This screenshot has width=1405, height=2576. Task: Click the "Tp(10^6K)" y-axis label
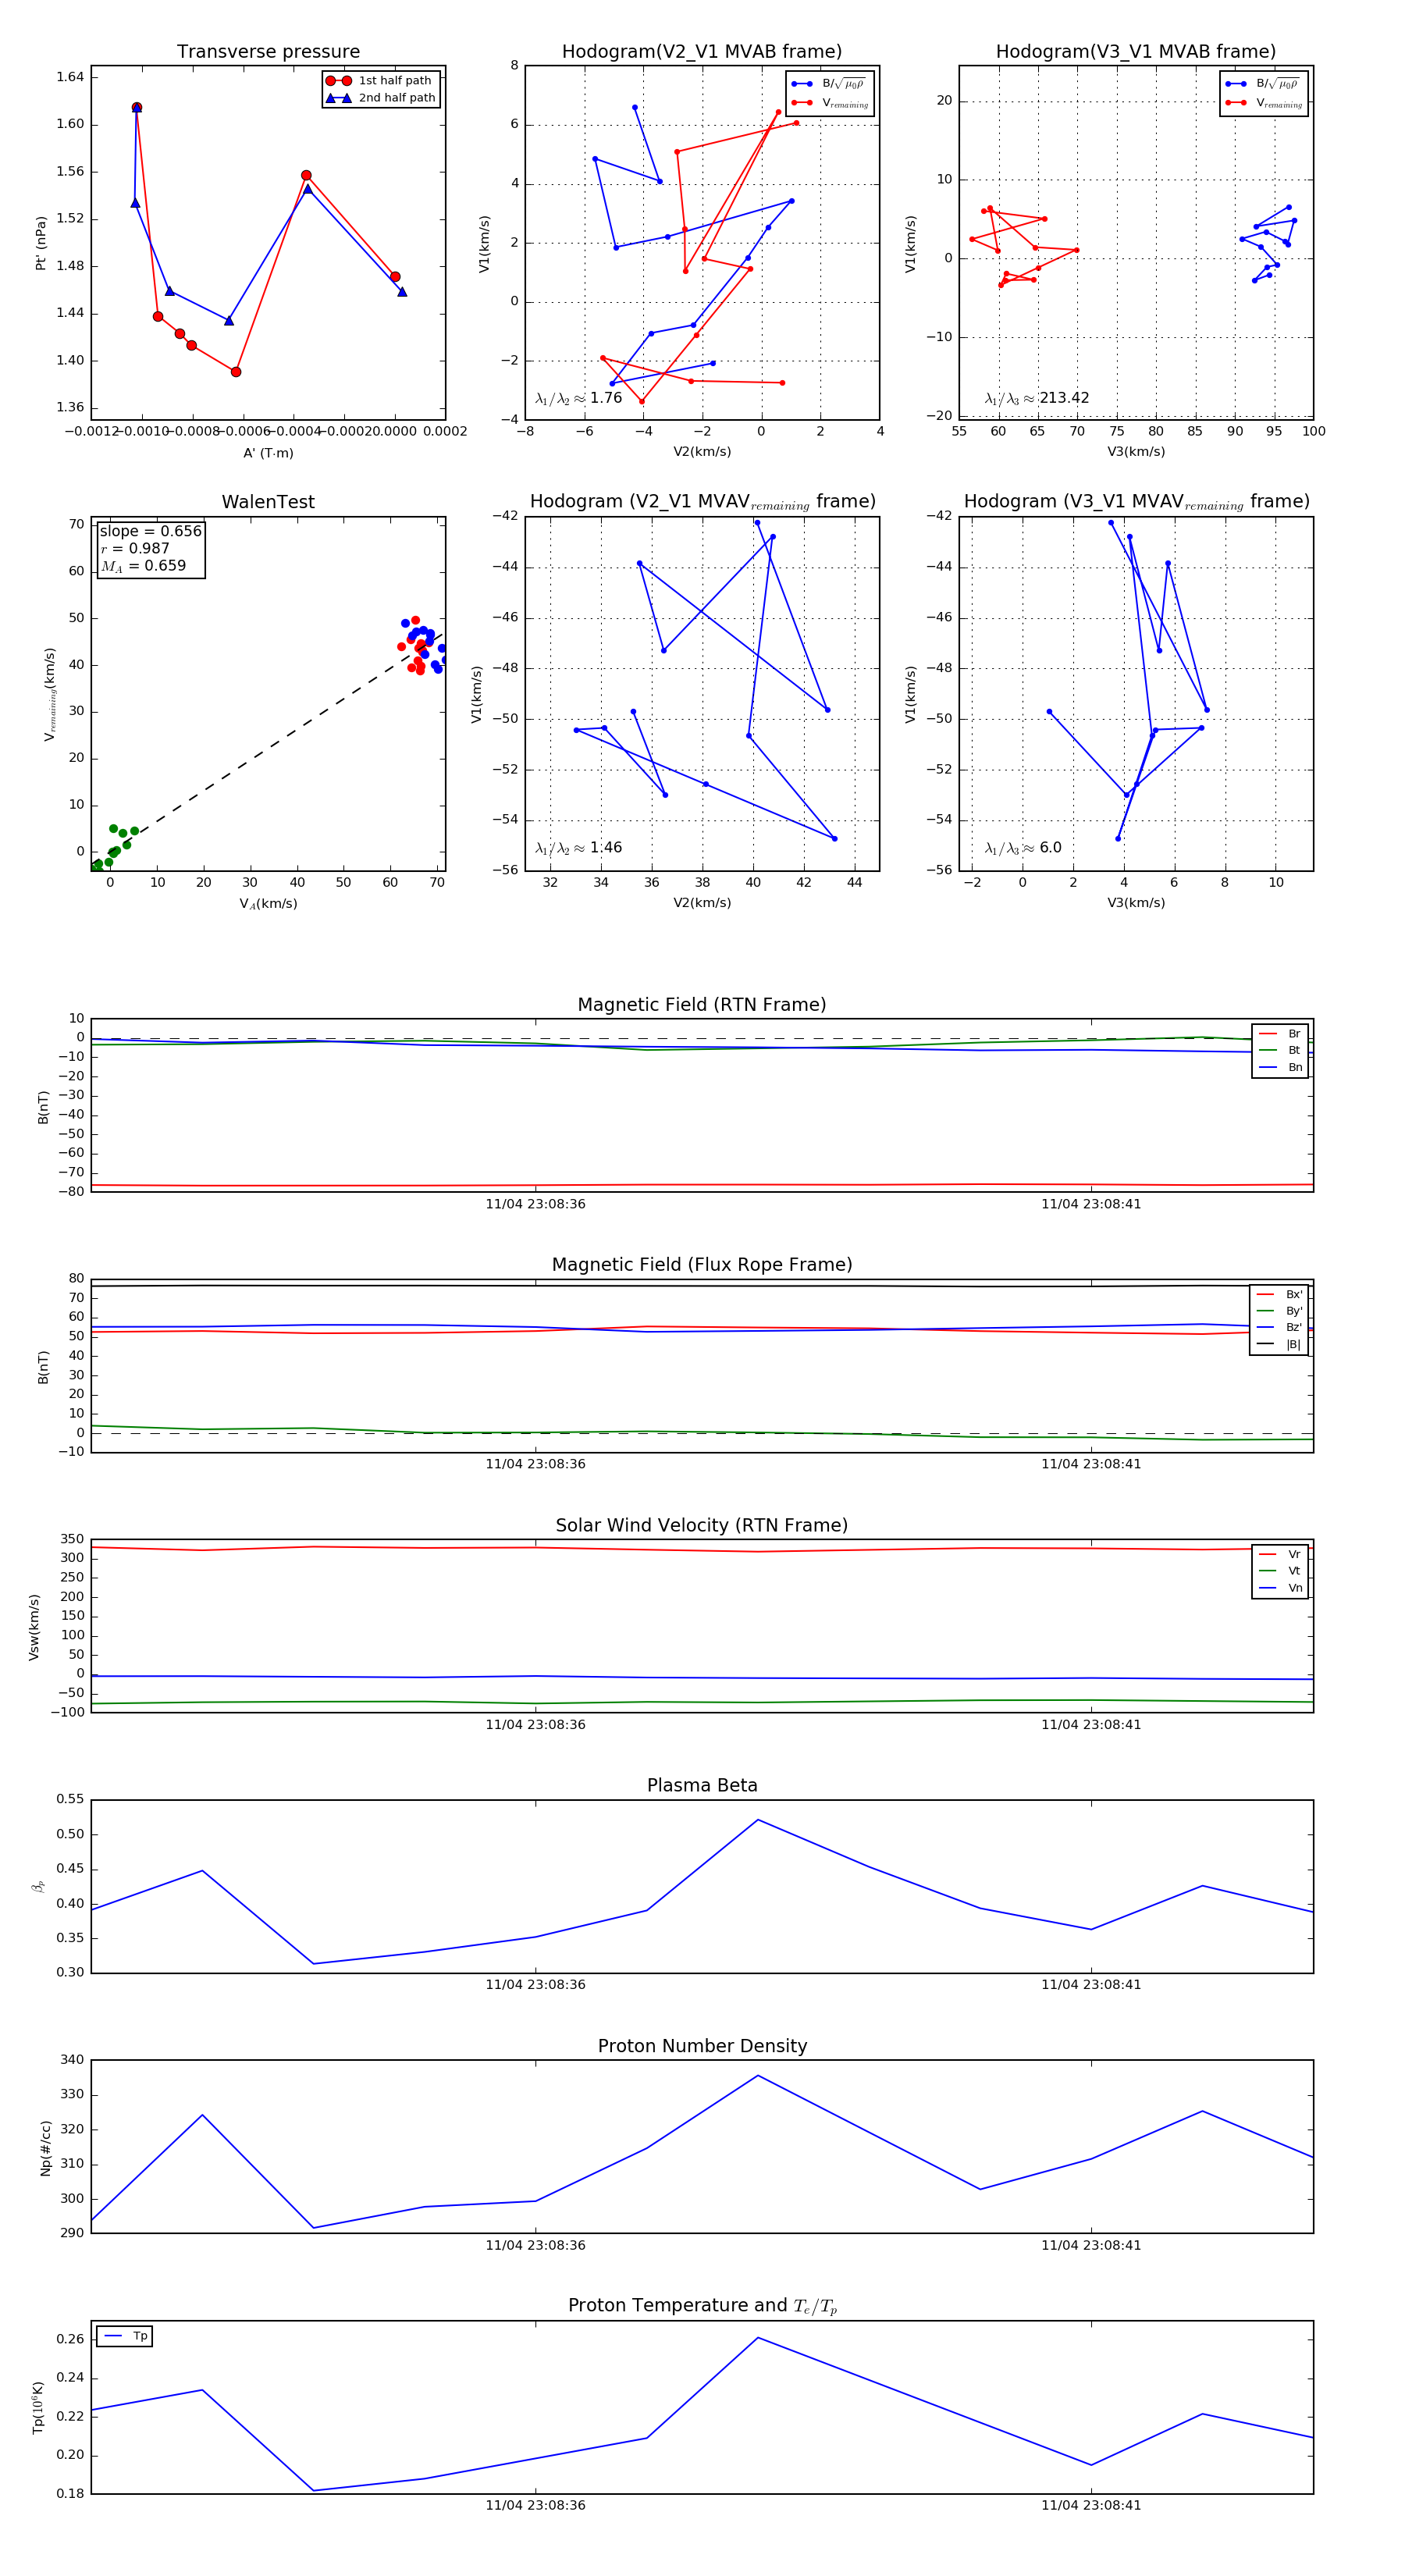coord(38,2408)
